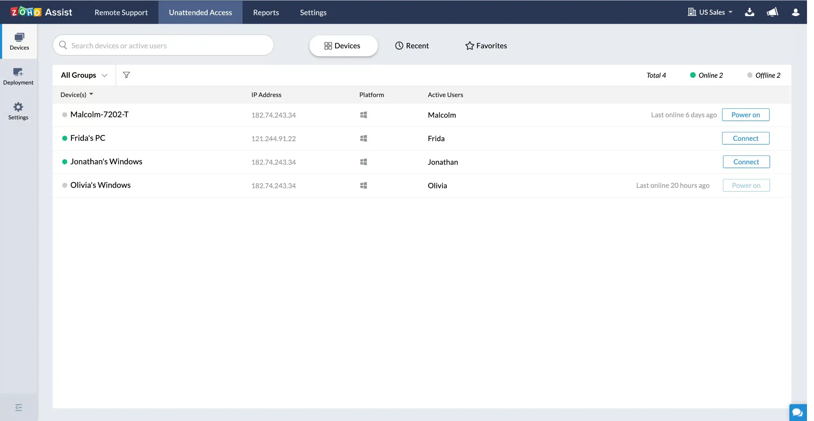This screenshot has width=814, height=421.
Task: Click the download/installer icon in header
Action: coord(750,12)
